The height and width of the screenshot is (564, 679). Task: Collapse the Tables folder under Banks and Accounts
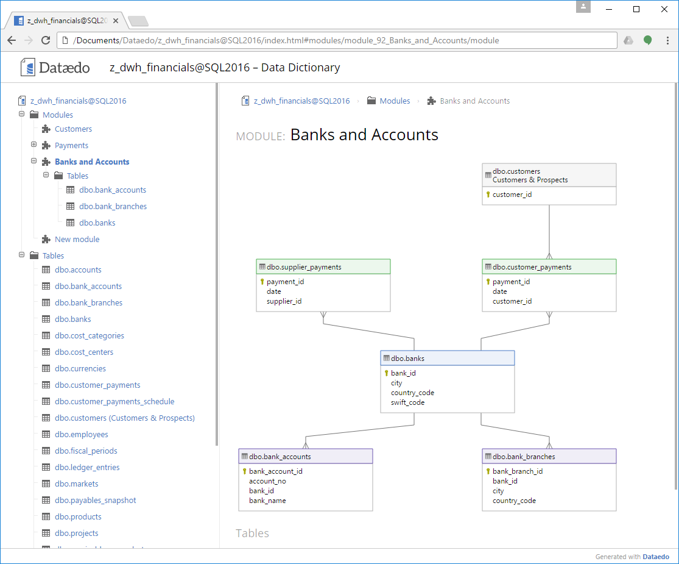46,175
